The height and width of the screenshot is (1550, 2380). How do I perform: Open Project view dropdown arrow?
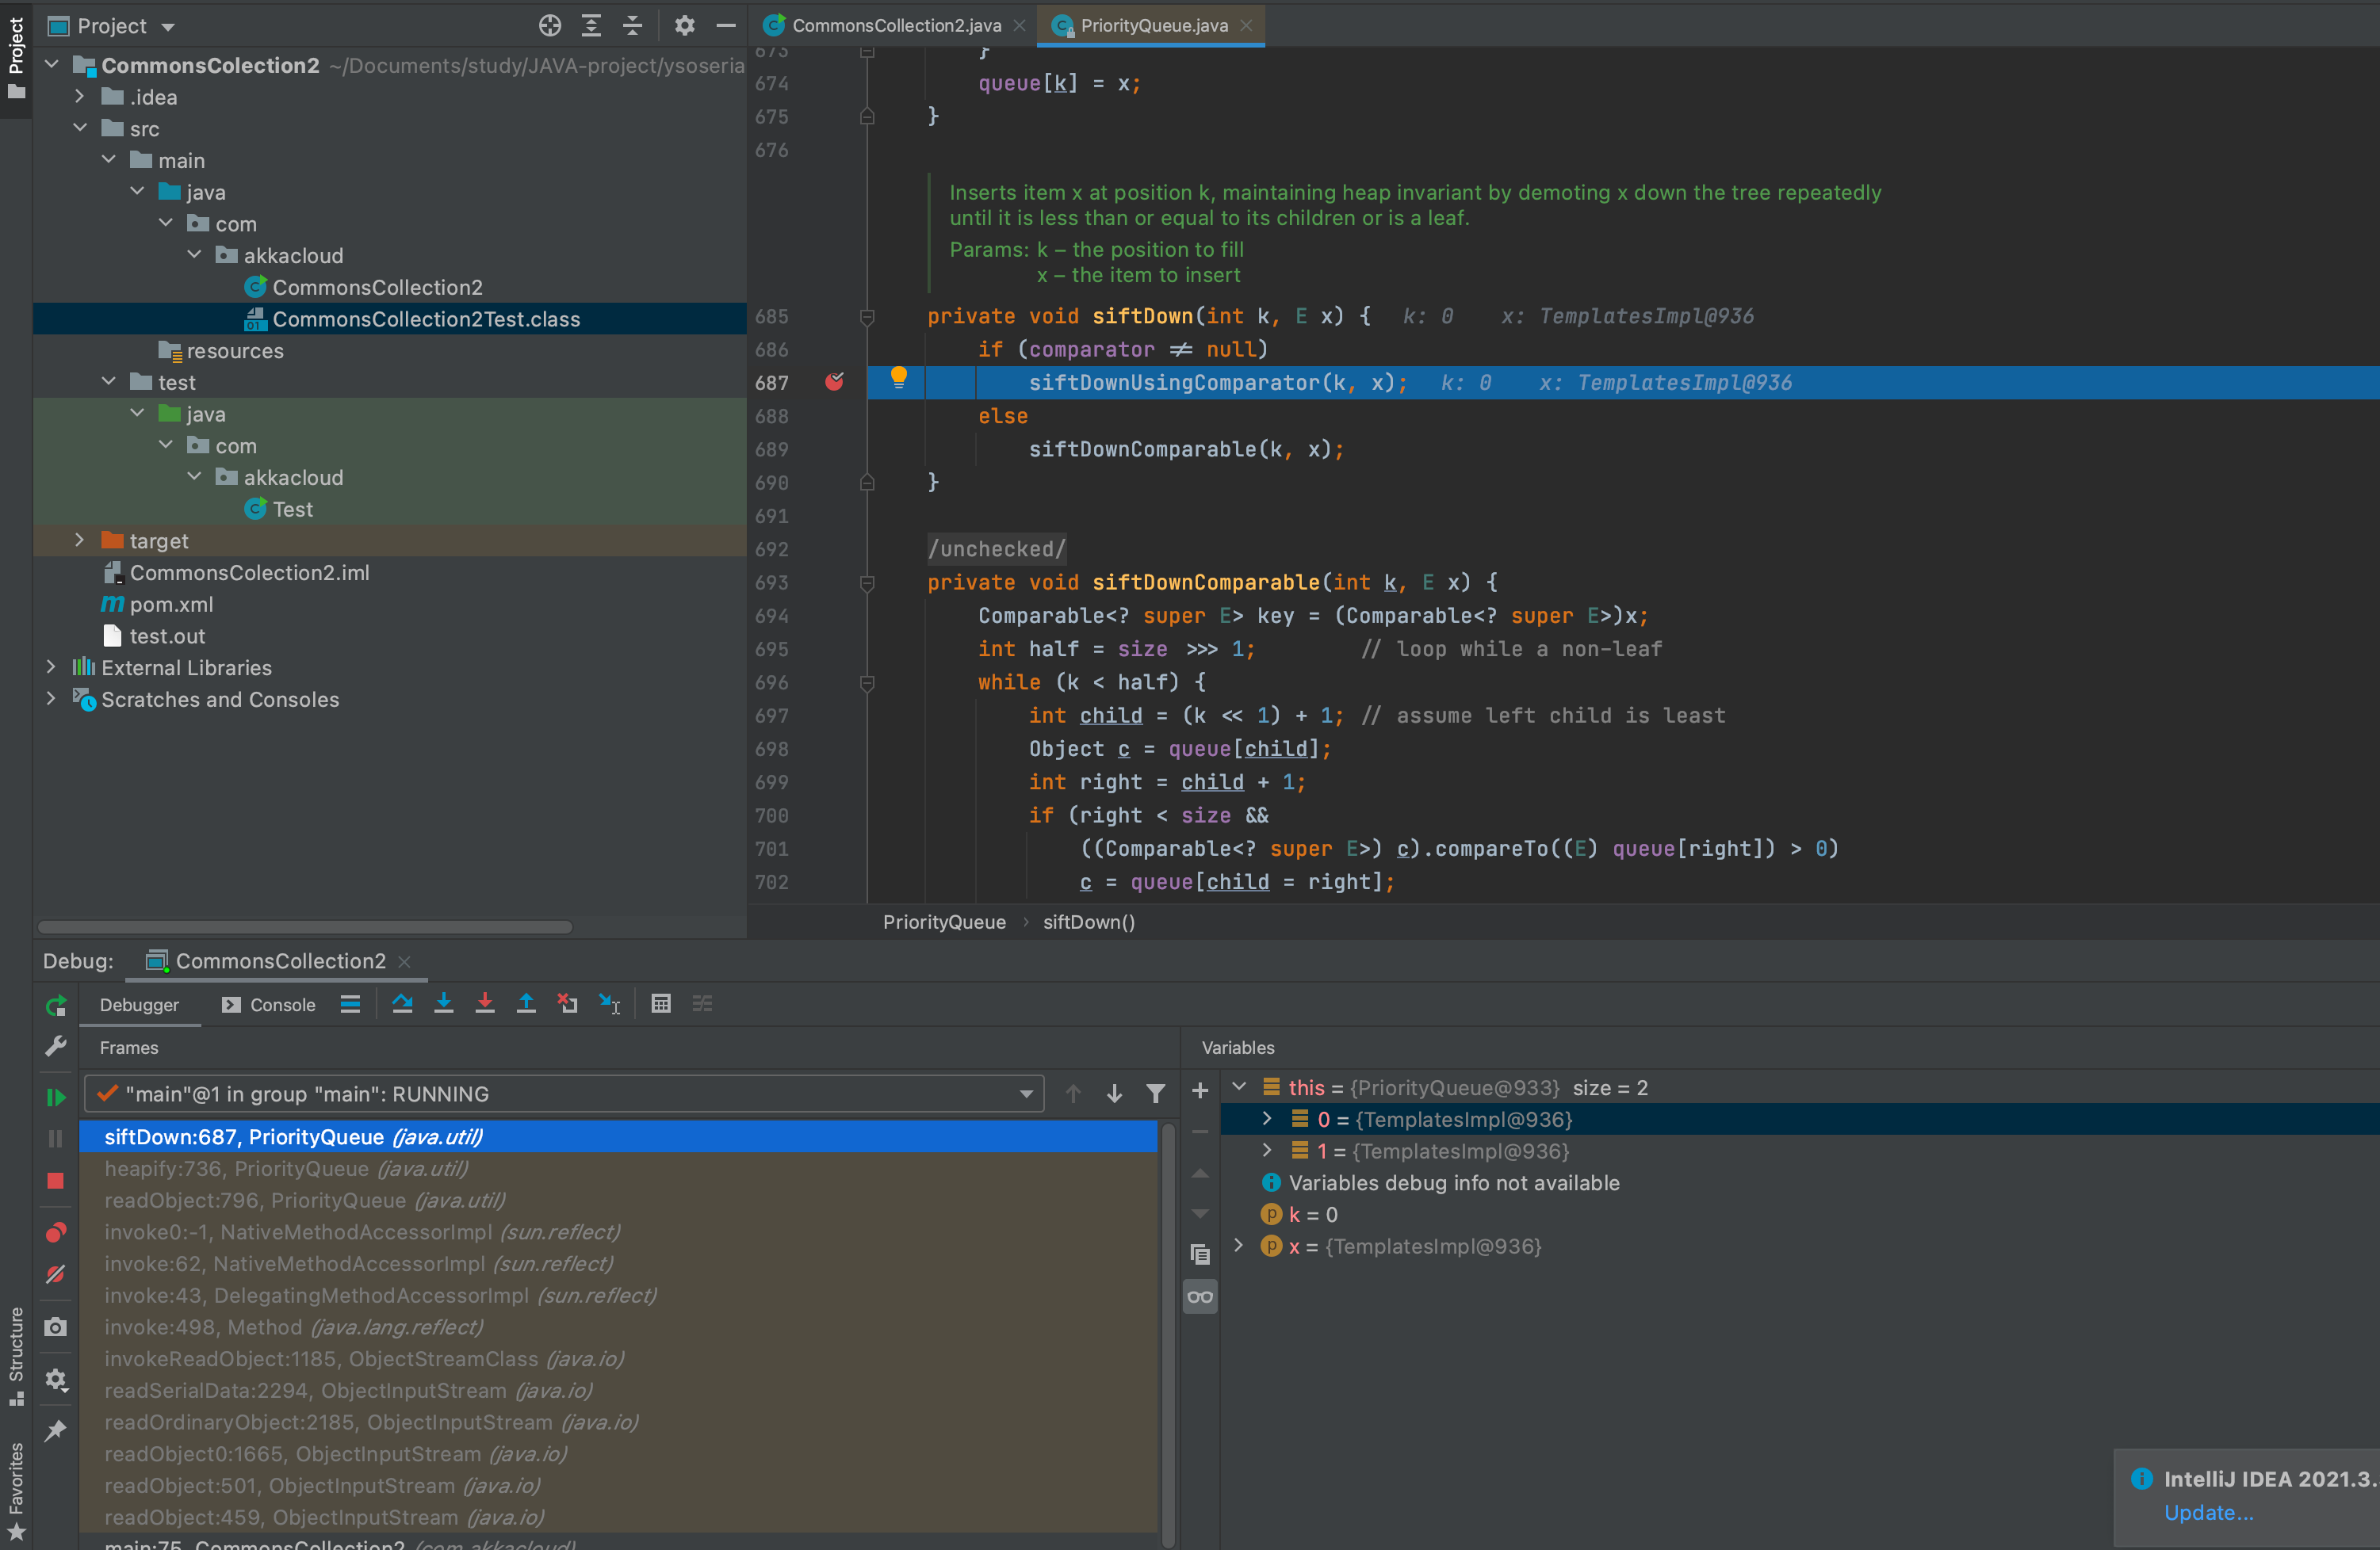tap(168, 27)
